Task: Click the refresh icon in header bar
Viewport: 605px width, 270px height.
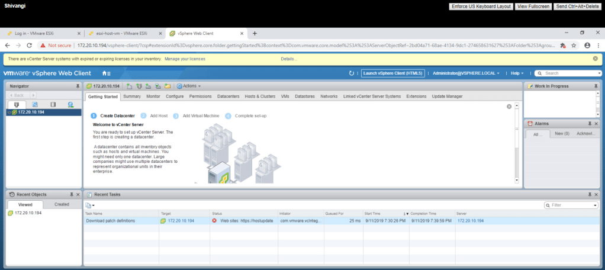Action: pyautogui.click(x=352, y=73)
